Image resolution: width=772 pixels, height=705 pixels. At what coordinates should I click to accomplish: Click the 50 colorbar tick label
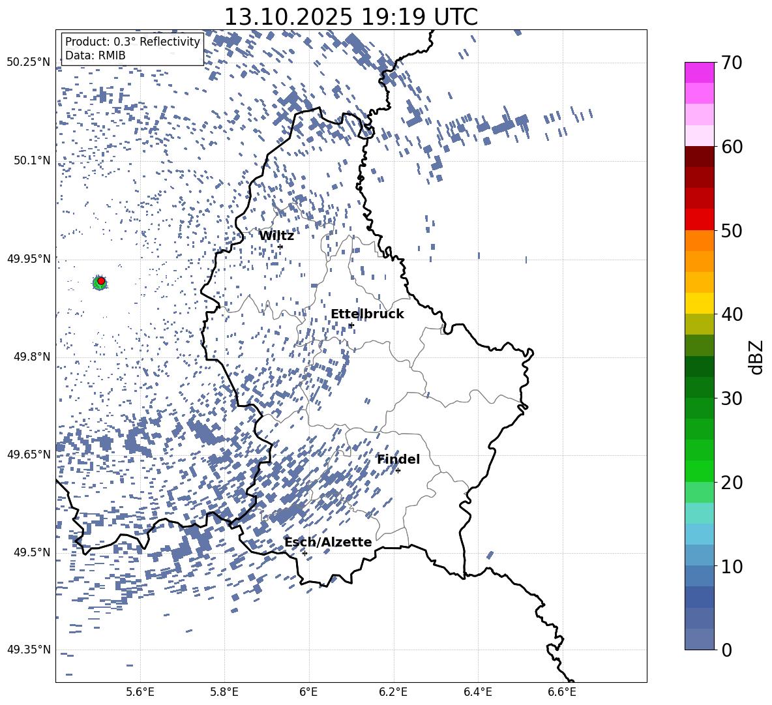click(732, 230)
